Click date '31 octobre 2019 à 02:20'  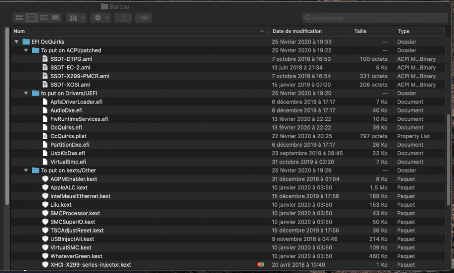[x=303, y=162]
